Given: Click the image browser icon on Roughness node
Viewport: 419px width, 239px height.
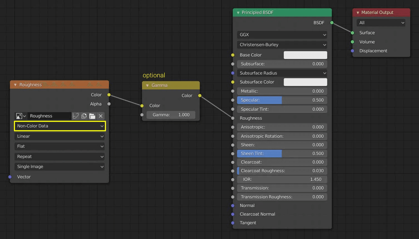Looking at the screenshot, I should [19, 116].
